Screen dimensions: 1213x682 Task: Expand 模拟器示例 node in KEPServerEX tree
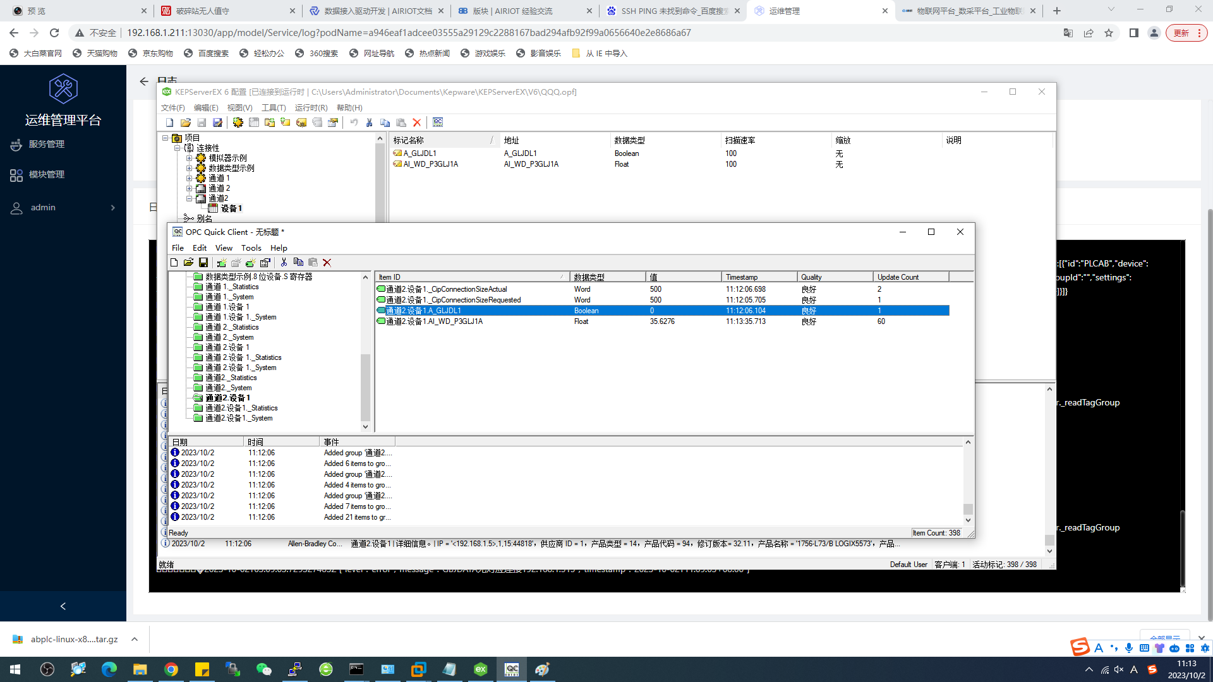coord(189,158)
